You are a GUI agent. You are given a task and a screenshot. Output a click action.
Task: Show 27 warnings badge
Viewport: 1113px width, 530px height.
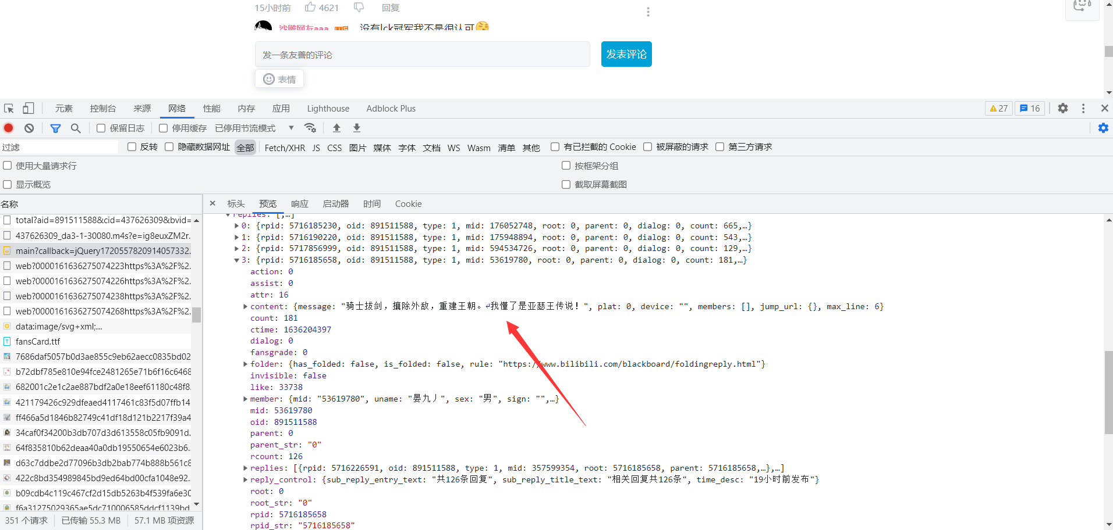(x=999, y=108)
